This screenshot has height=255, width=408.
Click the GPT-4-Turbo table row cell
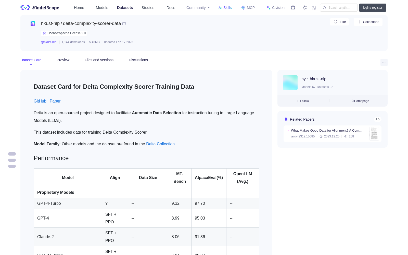68,203
